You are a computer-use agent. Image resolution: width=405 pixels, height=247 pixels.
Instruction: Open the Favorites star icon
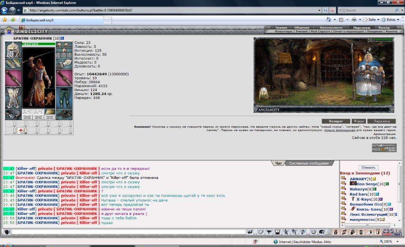[x=5, y=20]
